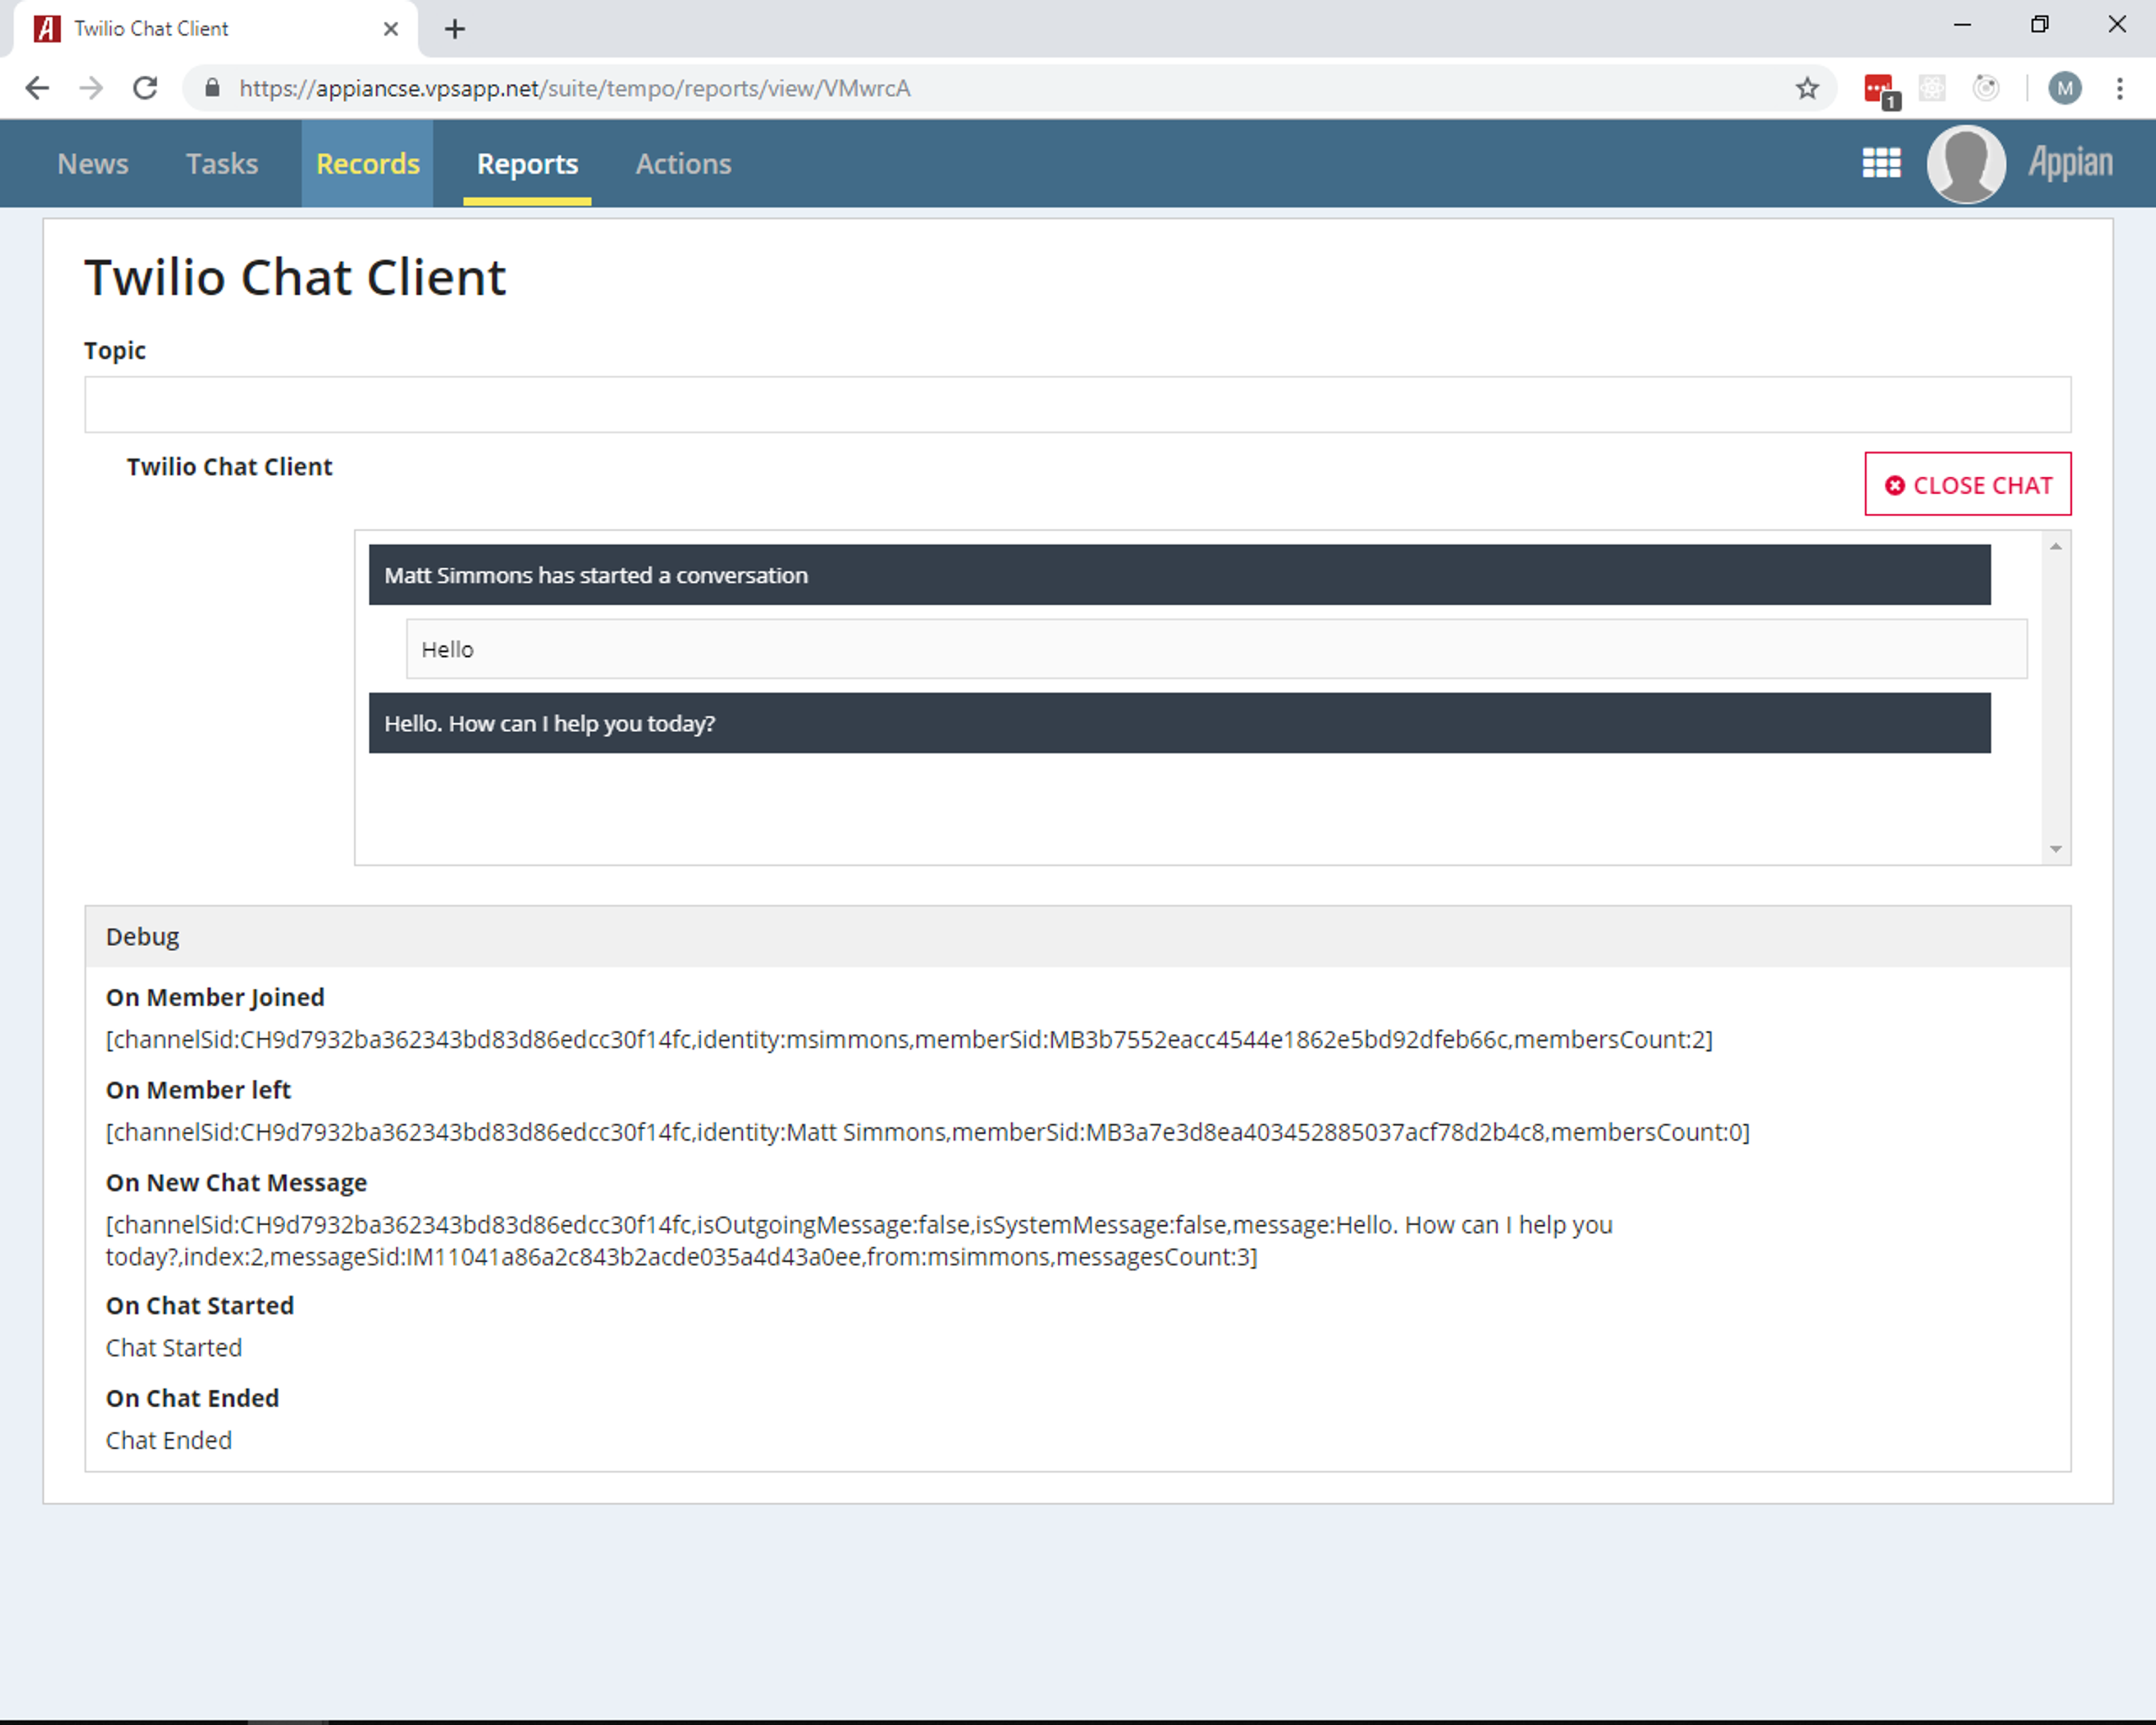This screenshot has width=2156, height=1725.
Task: Open the Appian user avatar menu
Action: [x=1965, y=164]
